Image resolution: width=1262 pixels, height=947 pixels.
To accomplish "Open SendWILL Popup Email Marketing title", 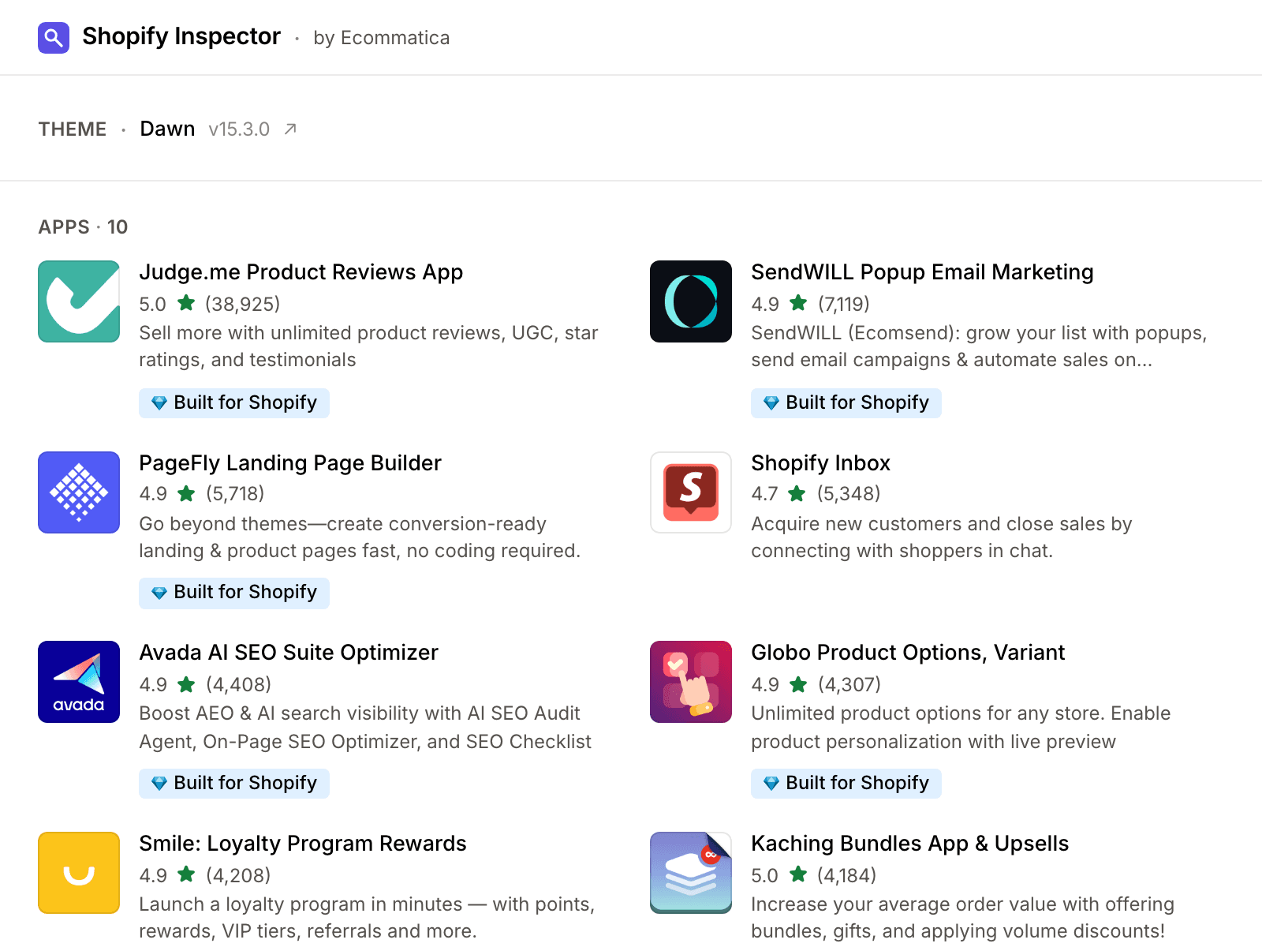I will click(922, 272).
